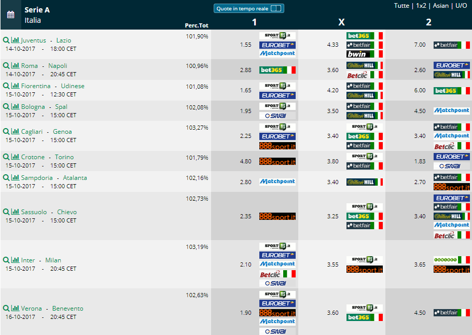
Task: Click Betclic logo in Roma - Napoli draw odds
Action: [364, 75]
